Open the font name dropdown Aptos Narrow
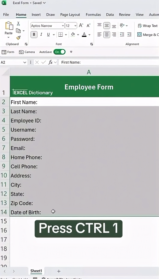159x279 pixels. coord(63,26)
